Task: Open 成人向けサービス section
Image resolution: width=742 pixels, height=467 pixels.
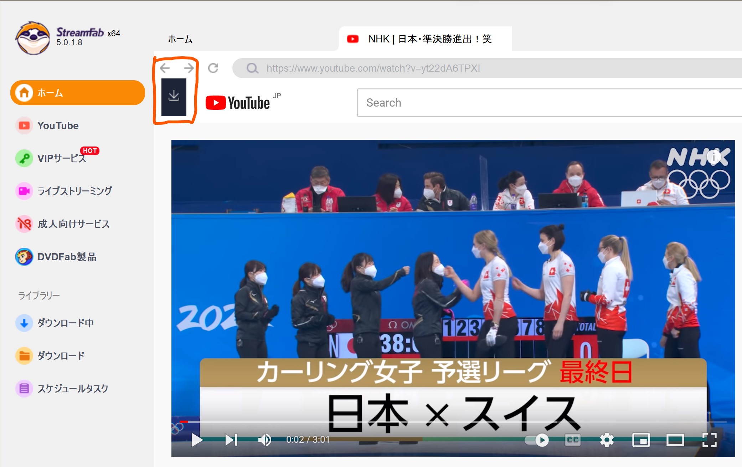Action: (73, 224)
